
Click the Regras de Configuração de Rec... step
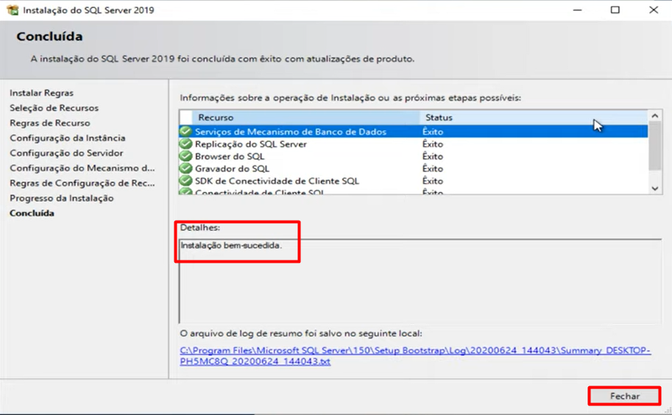[82, 183]
